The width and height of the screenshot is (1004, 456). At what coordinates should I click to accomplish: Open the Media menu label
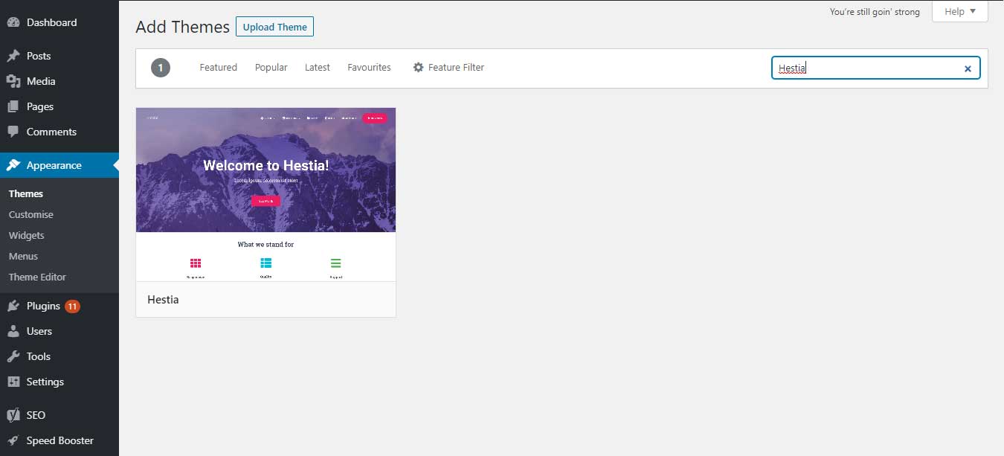41,81
